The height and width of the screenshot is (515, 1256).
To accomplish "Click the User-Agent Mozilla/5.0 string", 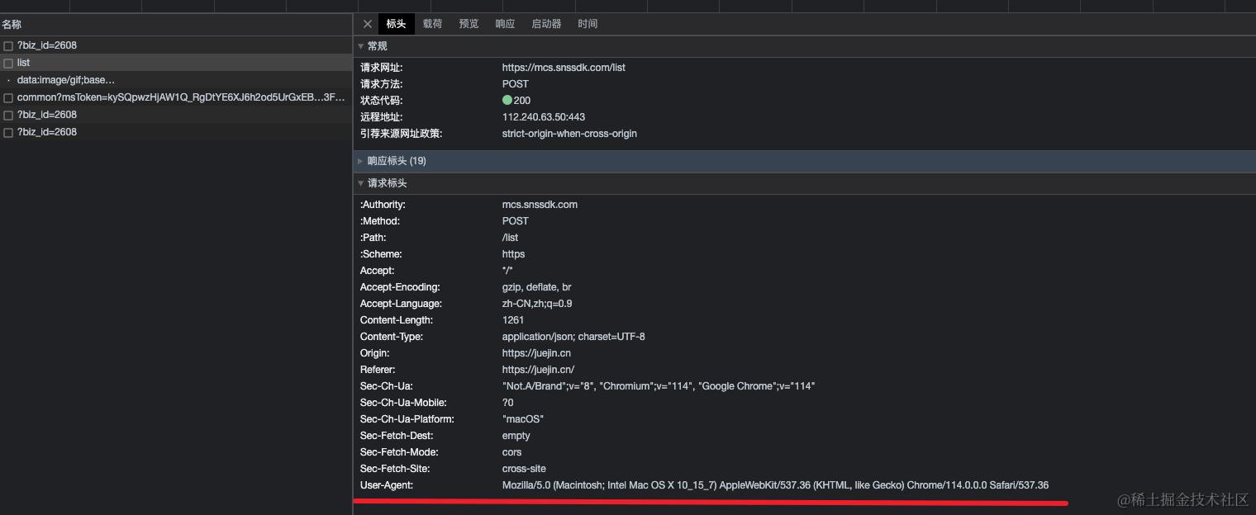I will tap(775, 485).
